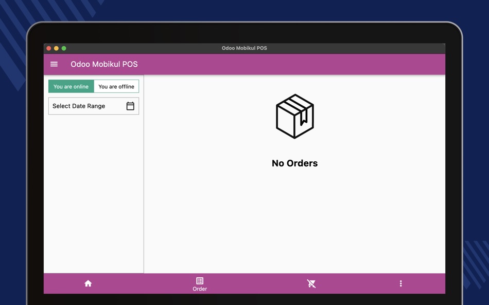Click the empty orders box illustration
489x305 pixels.
click(x=295, y=117)
